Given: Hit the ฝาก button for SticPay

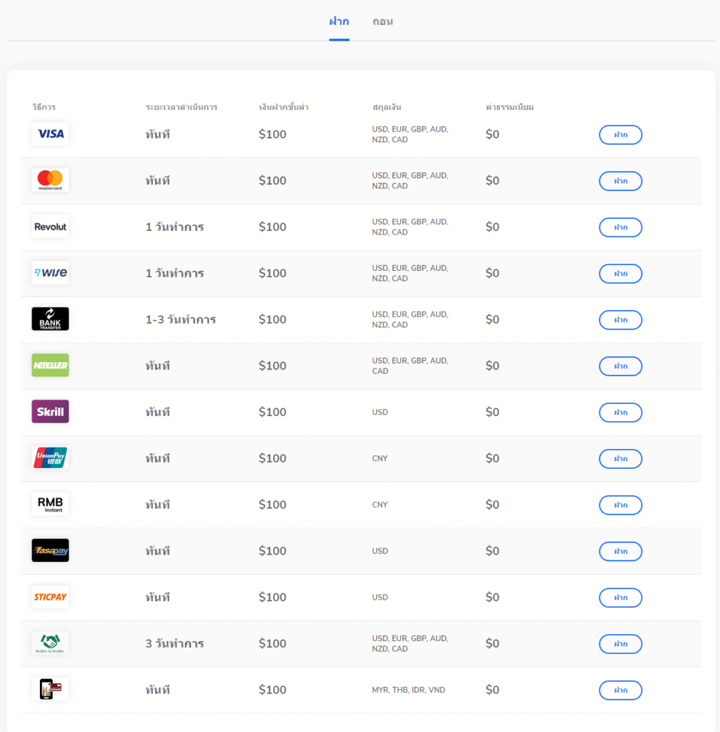Looking at the screenshot, I should click(620, 598).
